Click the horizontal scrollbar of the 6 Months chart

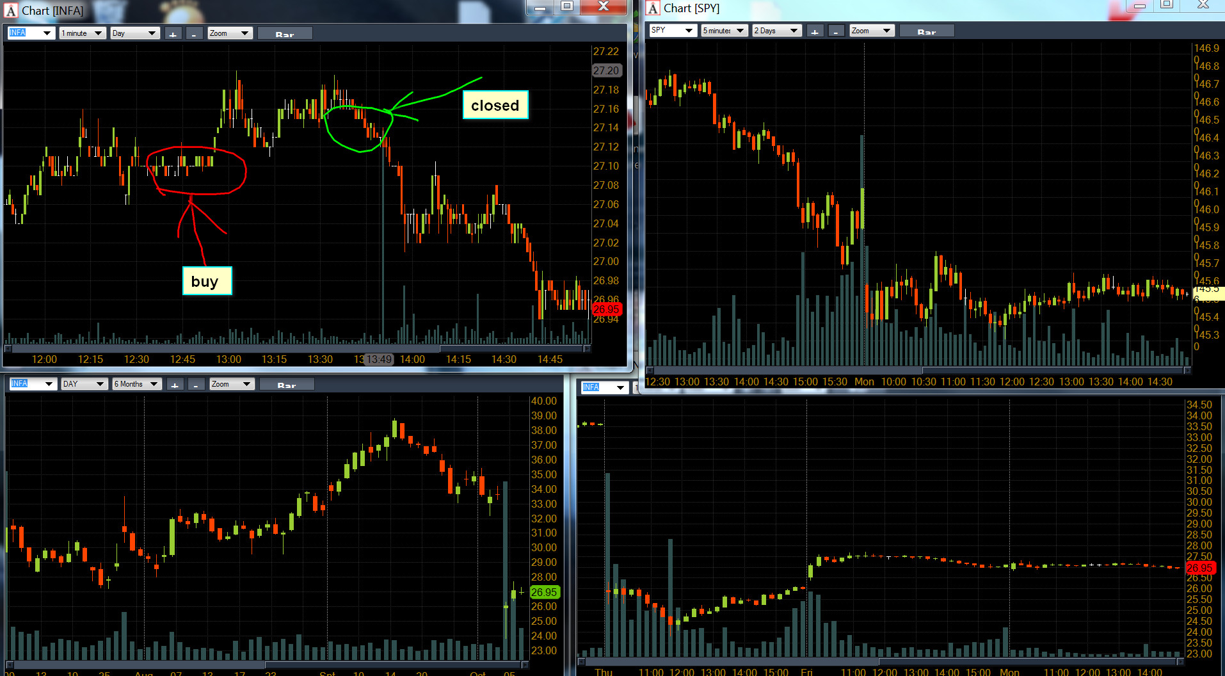pyautogui.click(x=267, y=664)
